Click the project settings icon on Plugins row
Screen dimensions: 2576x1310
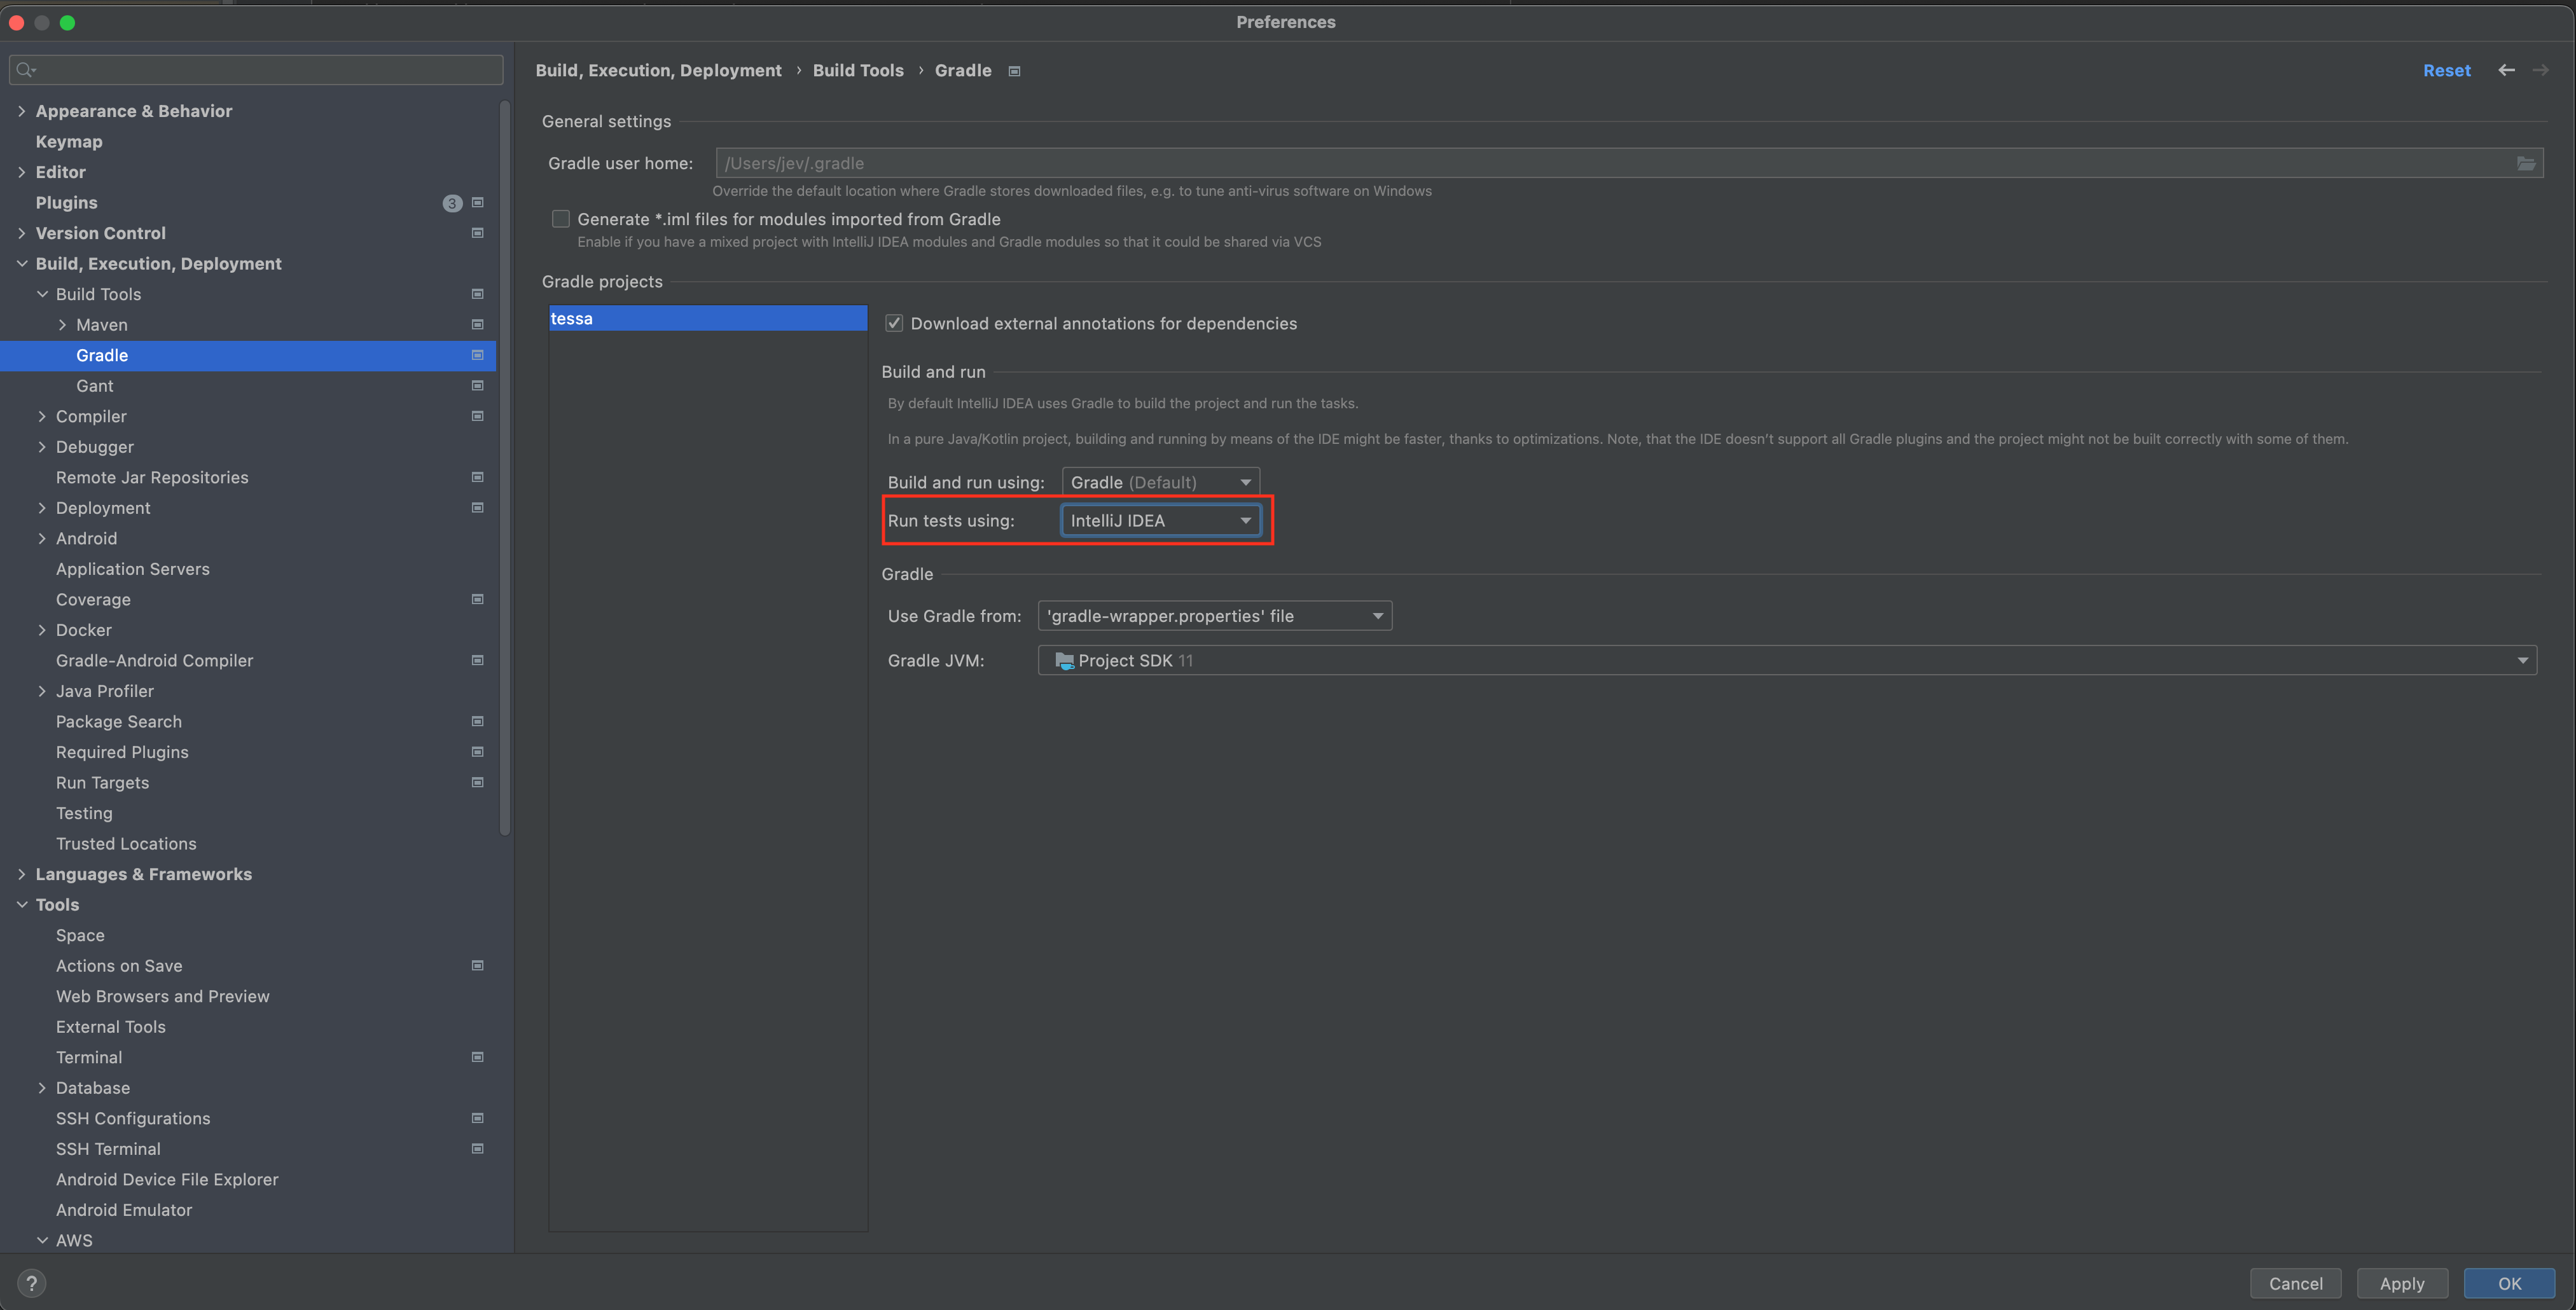(x=478, y=202)
